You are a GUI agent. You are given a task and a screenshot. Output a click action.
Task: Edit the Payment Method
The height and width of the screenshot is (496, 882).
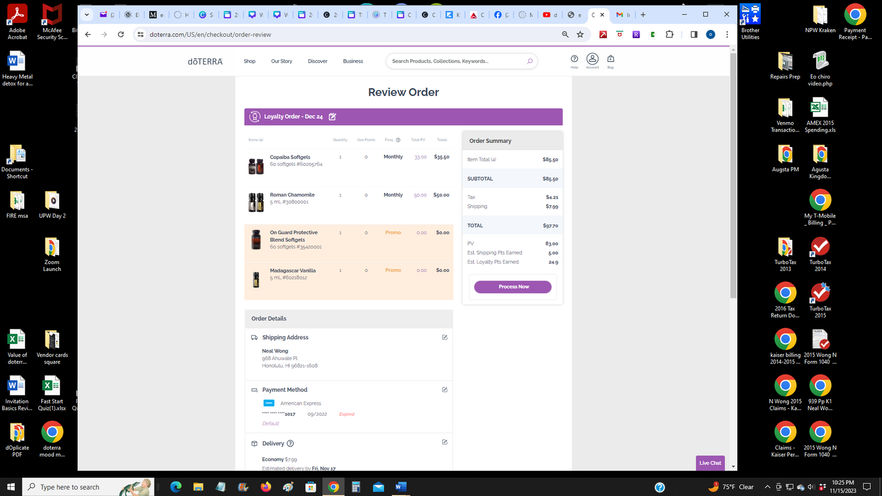pos(444,390)
